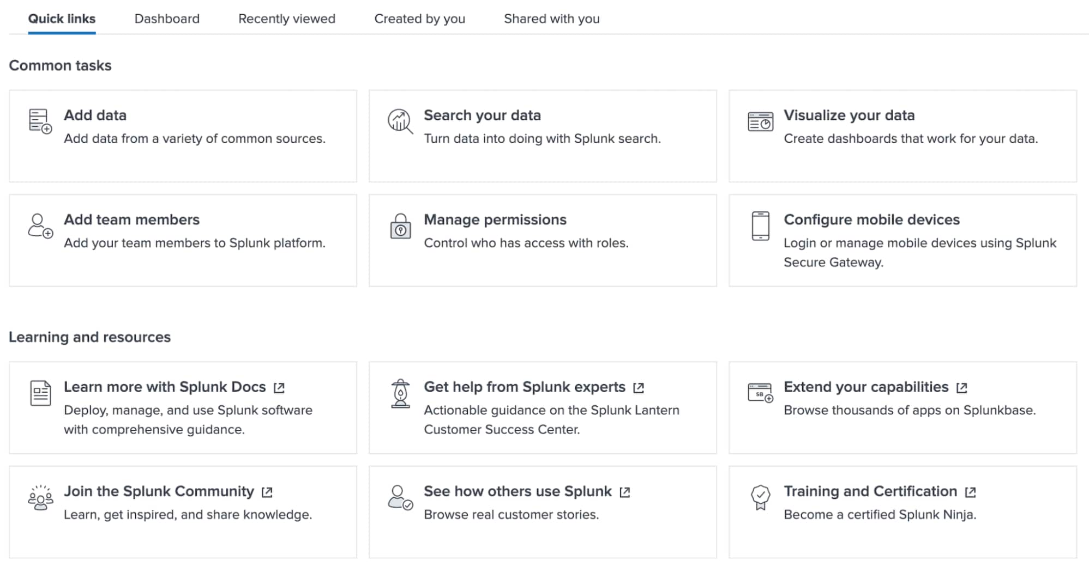Open Learn more with Splunk Docs link
This screenshot has height=567, width=1089.
(x=165, y=387)
